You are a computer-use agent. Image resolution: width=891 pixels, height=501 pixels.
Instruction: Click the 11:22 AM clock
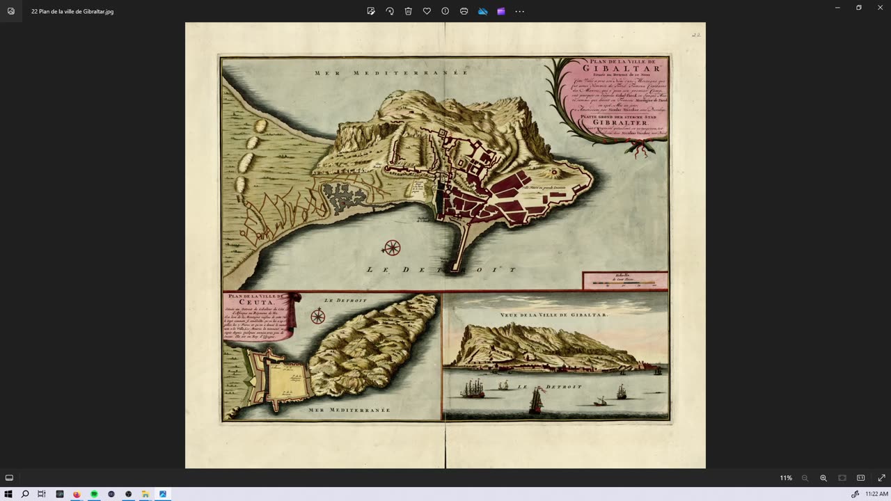876,494
